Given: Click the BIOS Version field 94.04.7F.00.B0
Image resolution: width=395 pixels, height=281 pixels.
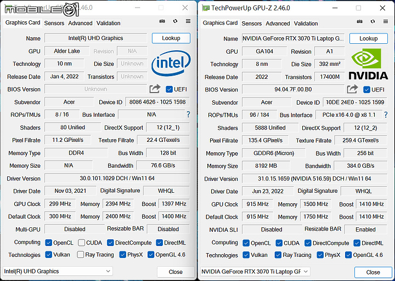Looking at the screenshot, I should [x=293, y=89].
